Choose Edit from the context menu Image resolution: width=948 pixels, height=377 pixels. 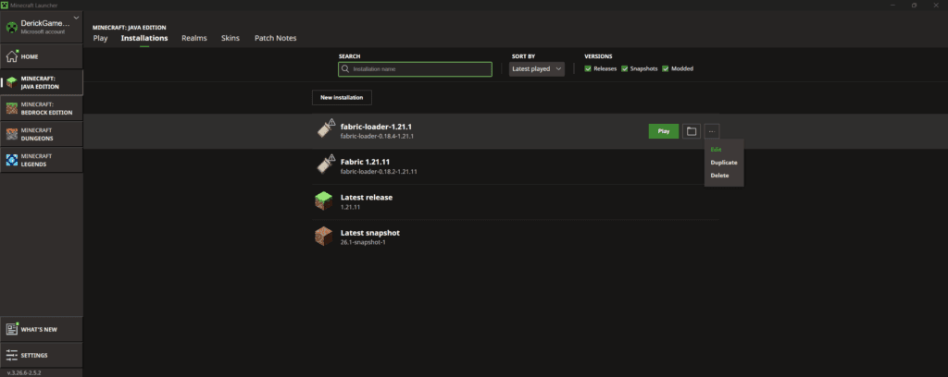tap(717, 149)
